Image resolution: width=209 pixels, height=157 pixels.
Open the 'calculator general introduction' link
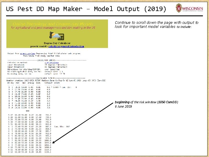(x=66, y=46)
